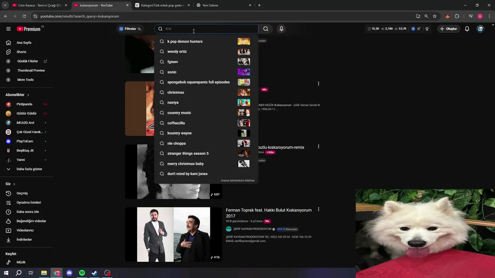The height and width of the screenshot is (278, 495).
Task: Open the Ferman Toprak video thumbnail
Action: click(x=173, y=234)
